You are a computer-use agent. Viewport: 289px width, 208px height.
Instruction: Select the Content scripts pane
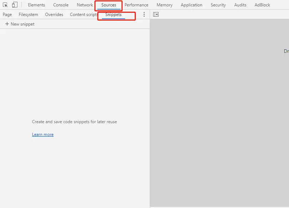tap(84, 15)
